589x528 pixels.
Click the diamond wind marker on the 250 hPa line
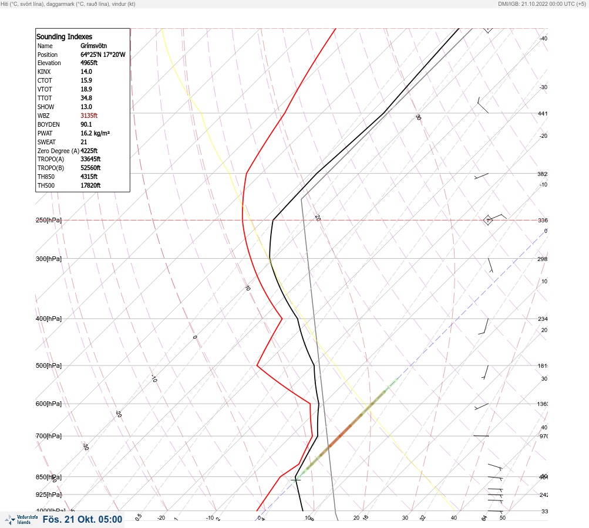pos(488,220)
